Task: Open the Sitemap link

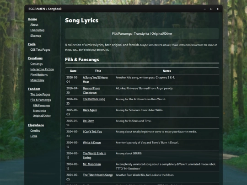Action: click(x=36, y=36)
